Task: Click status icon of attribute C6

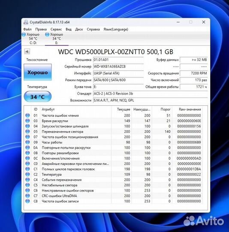Action: 27,190
